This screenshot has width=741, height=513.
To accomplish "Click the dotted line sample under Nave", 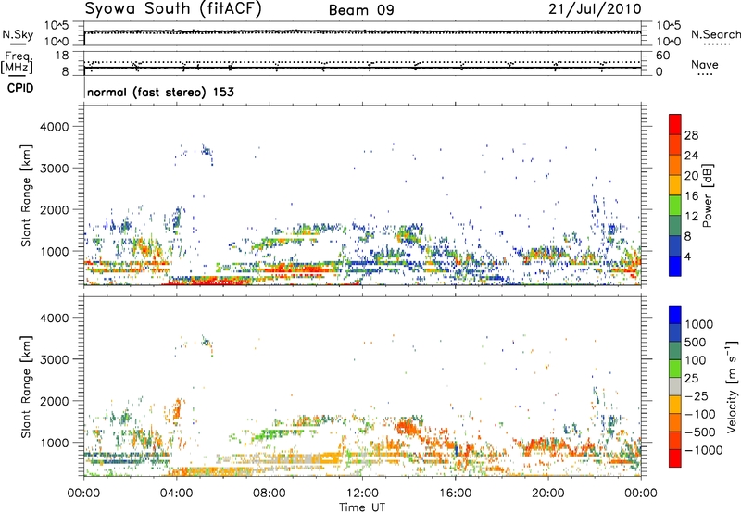I will click(706, 74).
